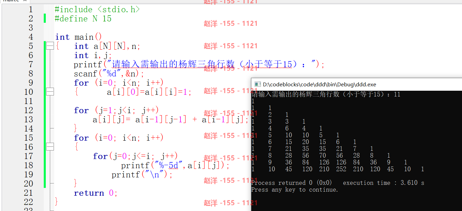The image size is (462, 211).
Task: Click the 'for(j=0;j<=i; j++)' loop header
Action: coord(135,156)
